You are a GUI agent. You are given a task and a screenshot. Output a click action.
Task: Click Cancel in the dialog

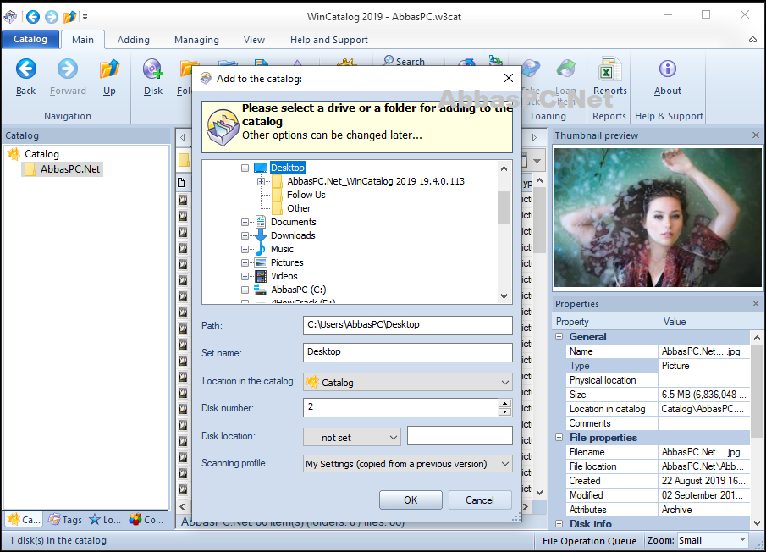(480, 500)
